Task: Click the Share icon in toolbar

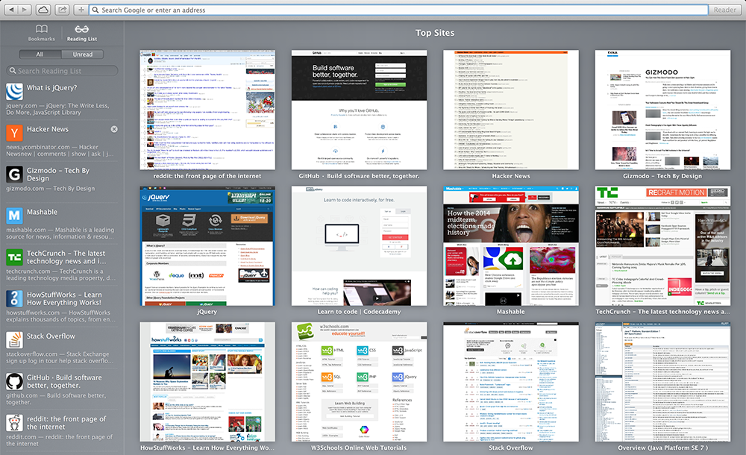Action: [x=63, y=10]
